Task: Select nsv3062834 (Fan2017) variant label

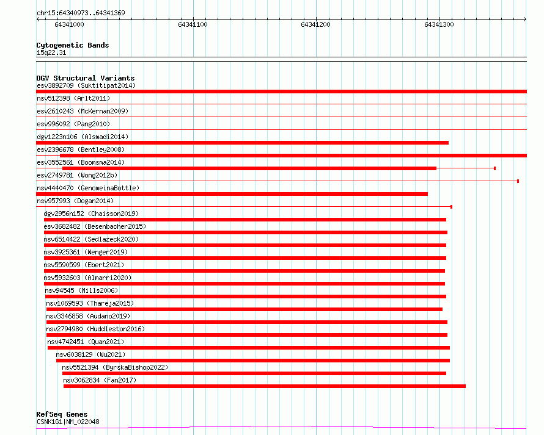Action: click(100, 380)
